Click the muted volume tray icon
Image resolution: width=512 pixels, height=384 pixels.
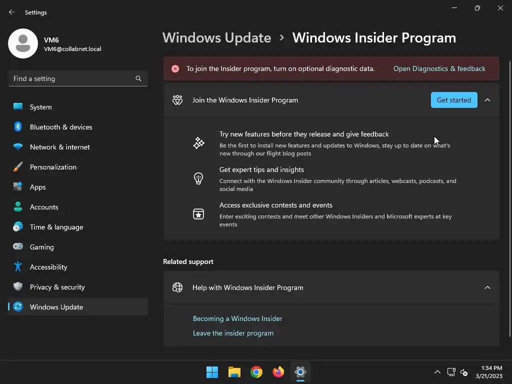click(x=464, y=372)
